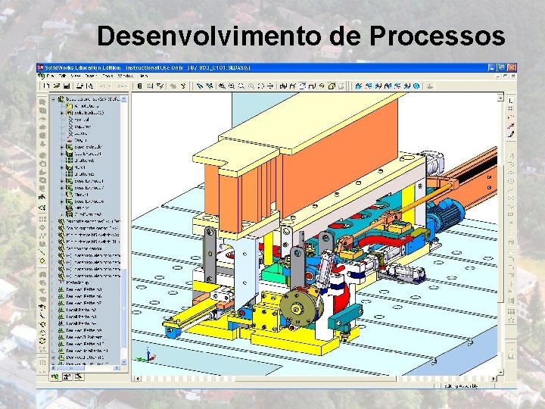The width and height of the screenshot is (545, 409).
Task: Click the Zoom to Fit icon
Action: pyautogui.click(x=222, y=86)
